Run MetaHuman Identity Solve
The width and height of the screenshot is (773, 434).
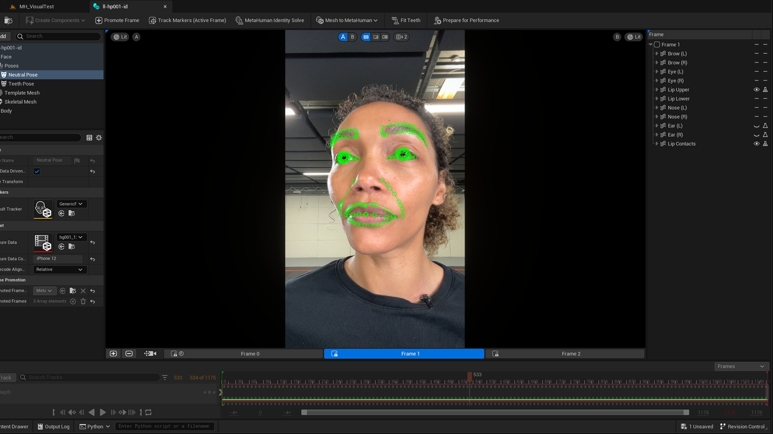tap(270, 20)
